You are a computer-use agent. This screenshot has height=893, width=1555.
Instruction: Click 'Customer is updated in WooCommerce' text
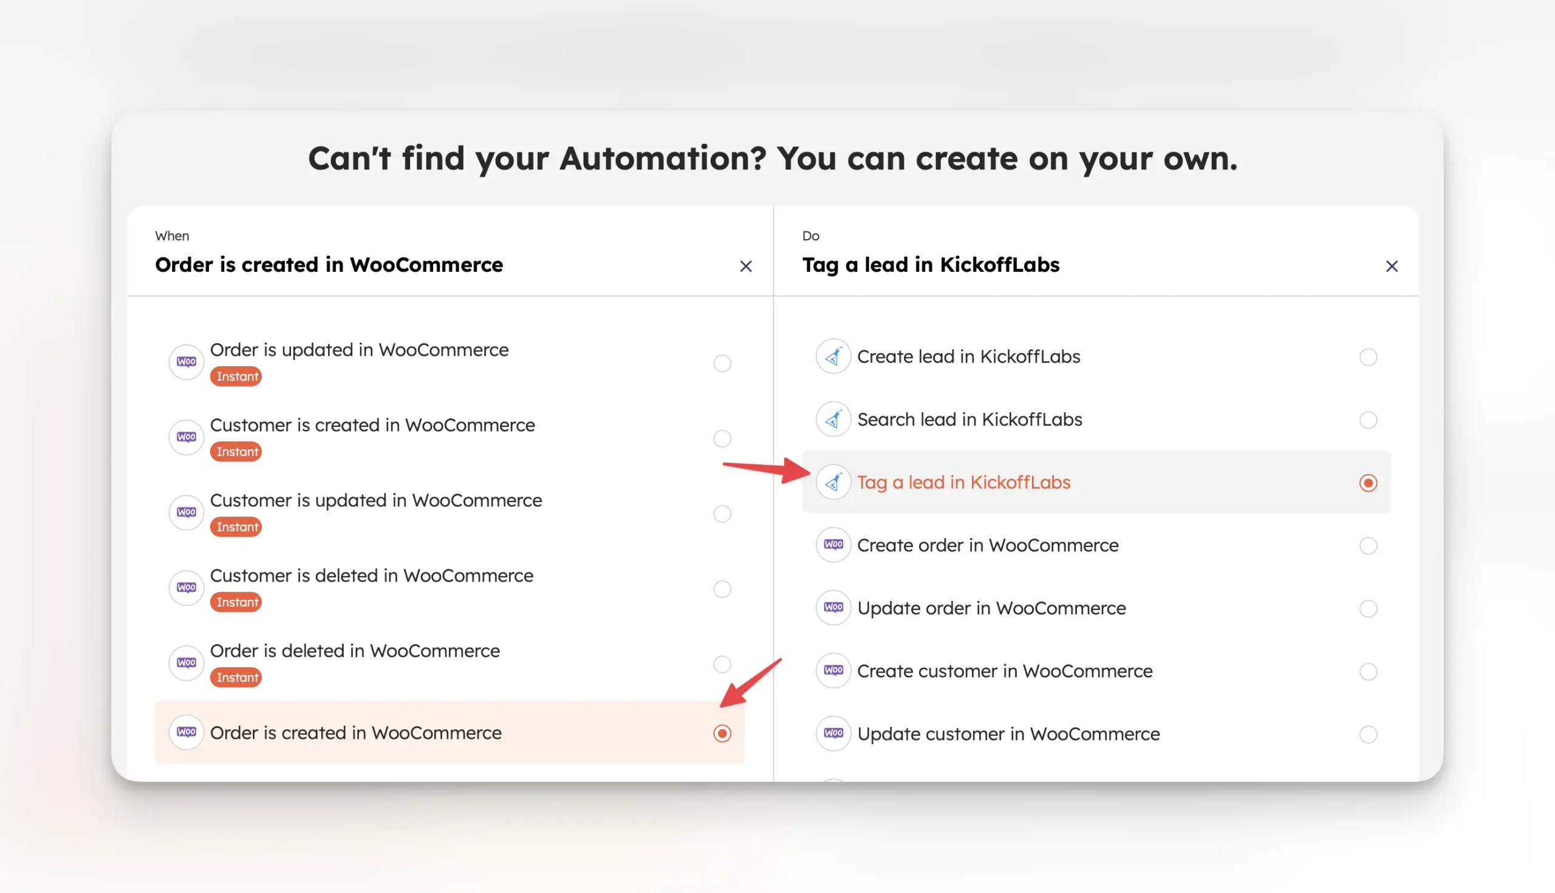pos(376,500)
